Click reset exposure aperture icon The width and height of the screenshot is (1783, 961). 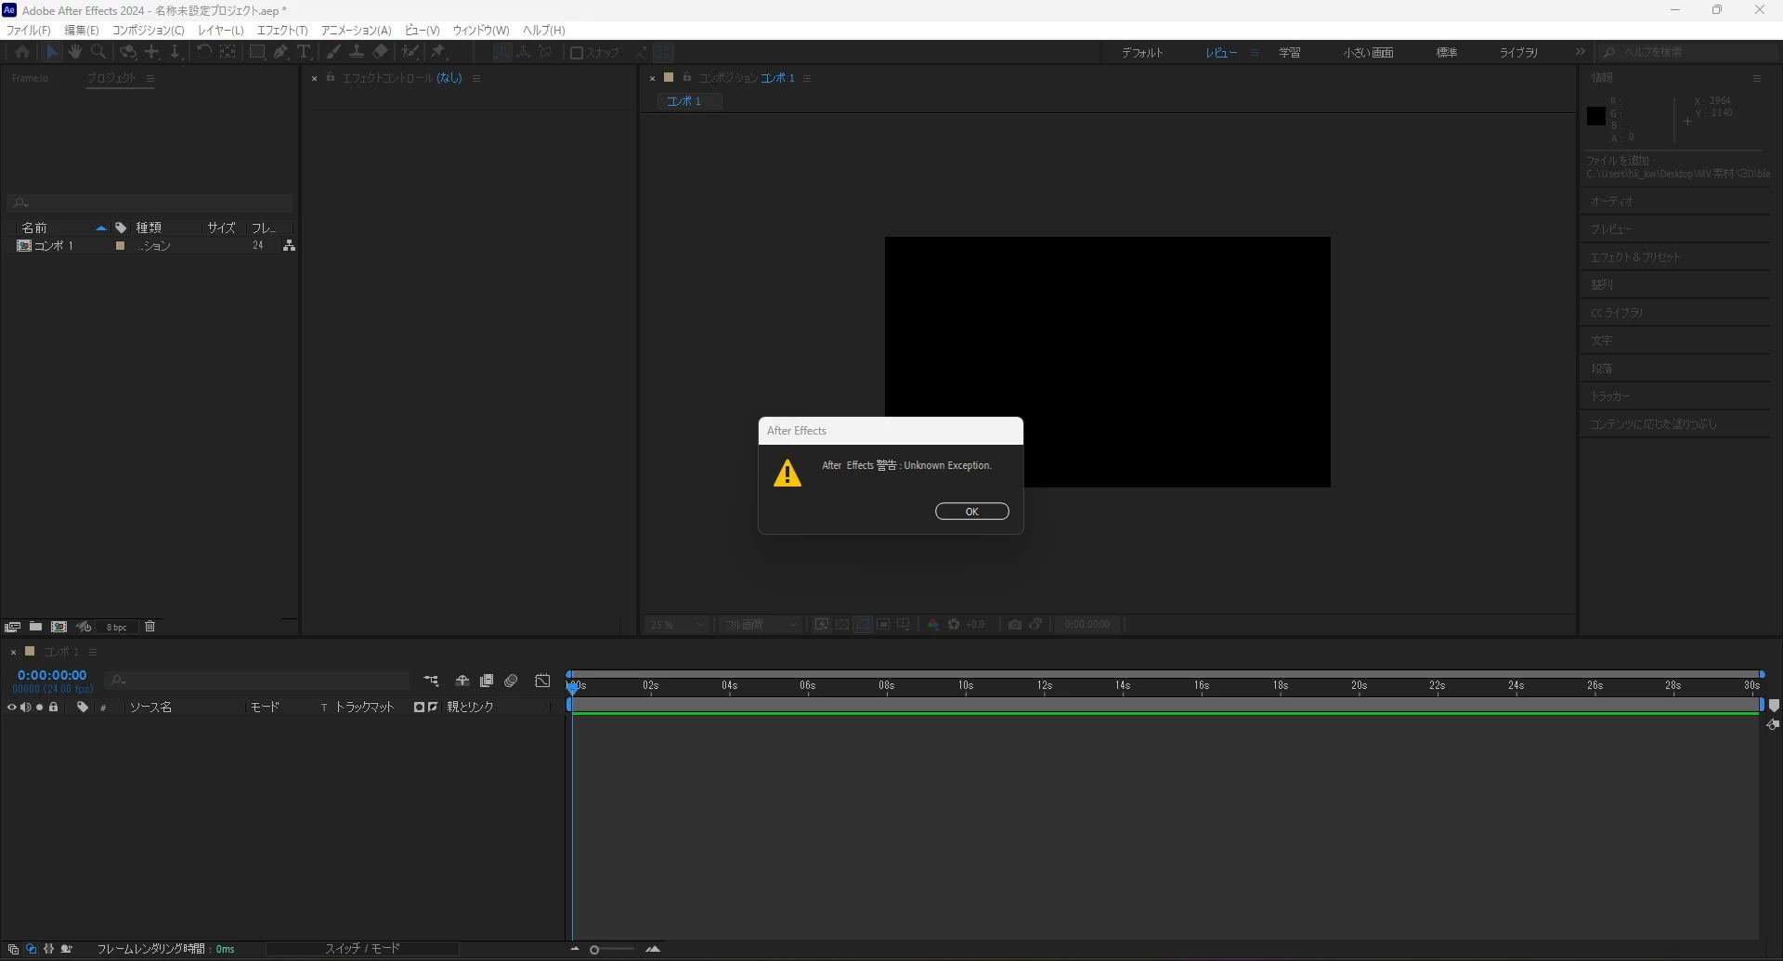pos(954,625)
